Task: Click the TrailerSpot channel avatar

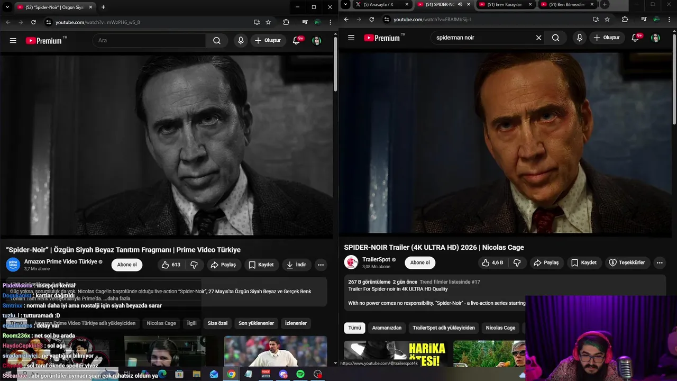Action: click(x=351, y=262)
